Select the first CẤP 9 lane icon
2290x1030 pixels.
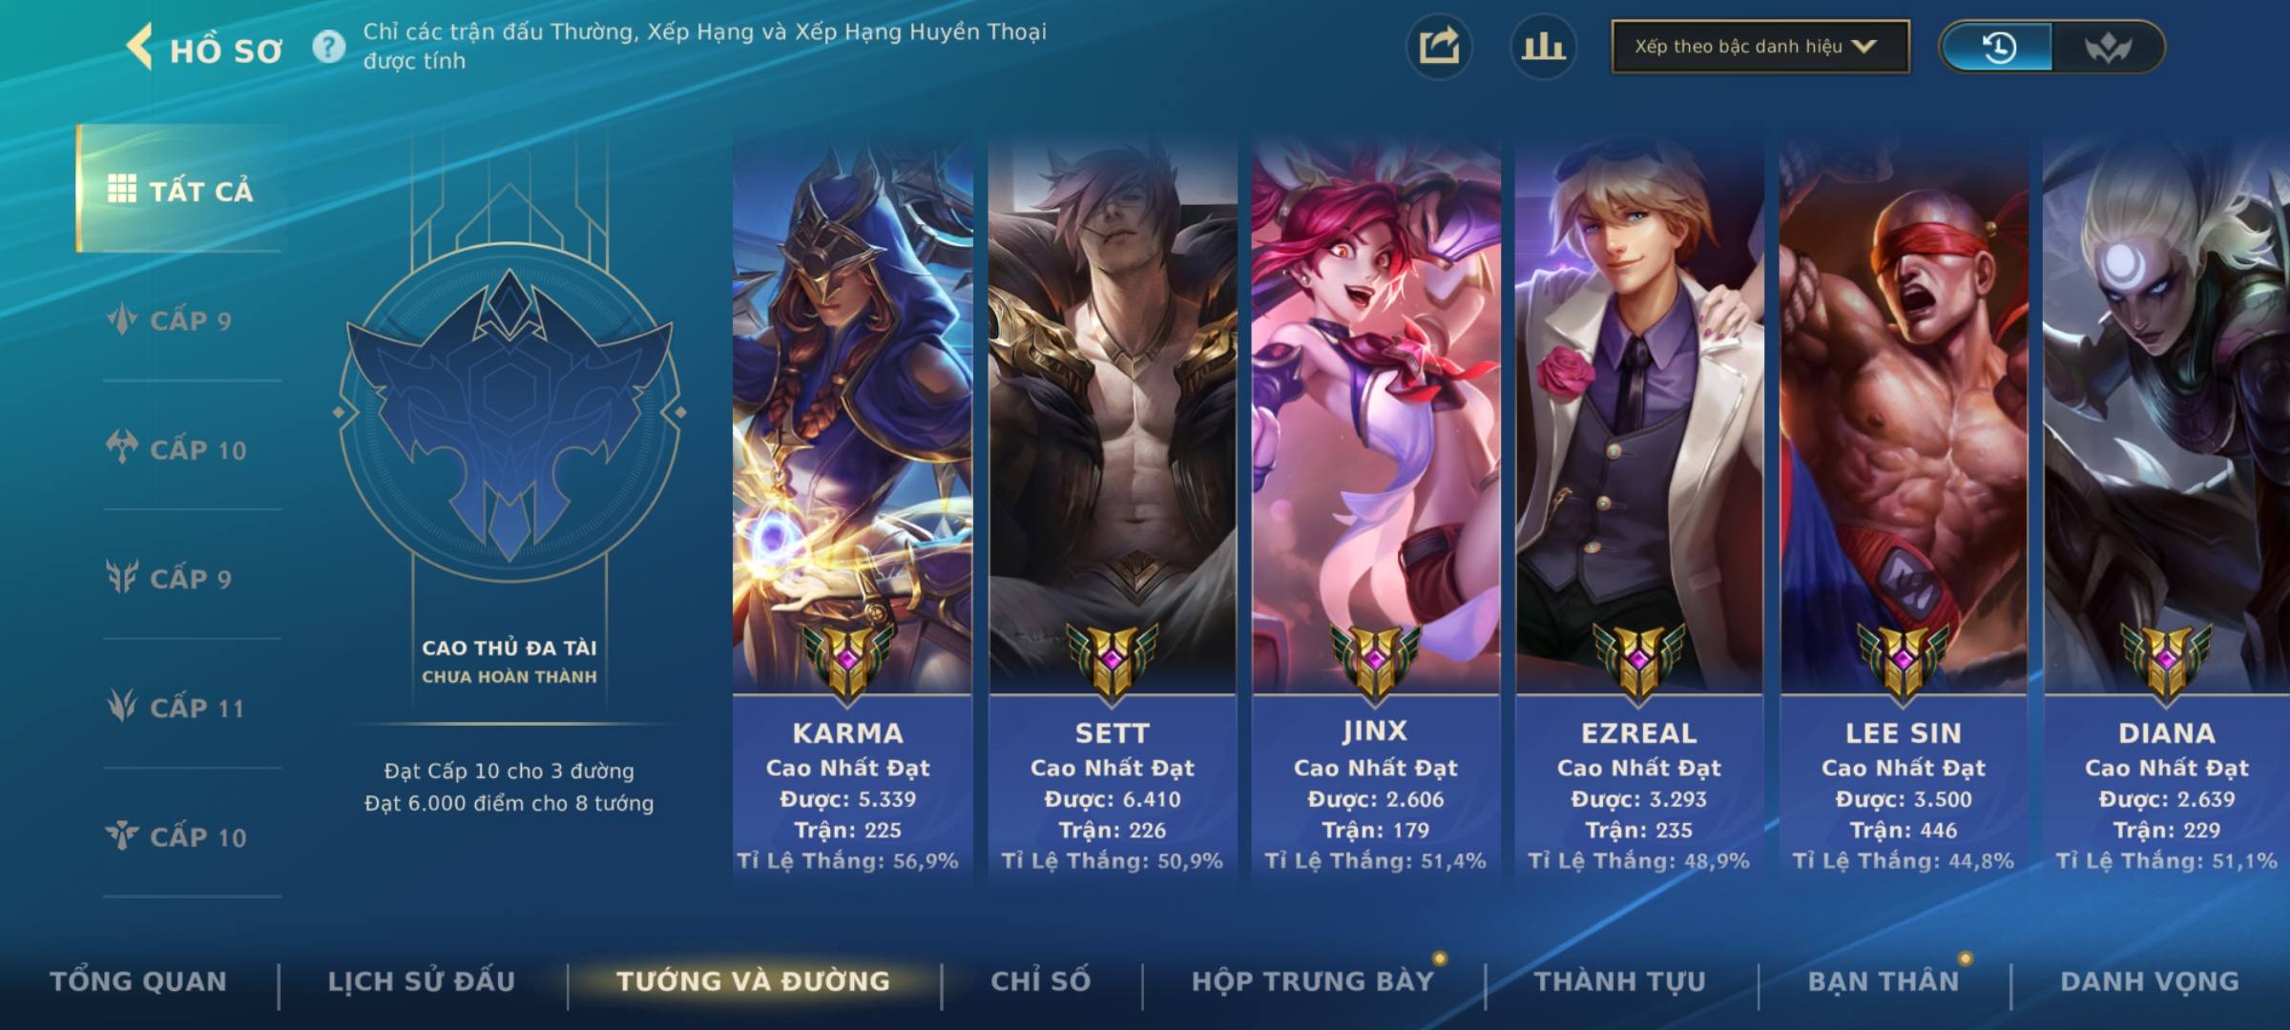[122, 319]
